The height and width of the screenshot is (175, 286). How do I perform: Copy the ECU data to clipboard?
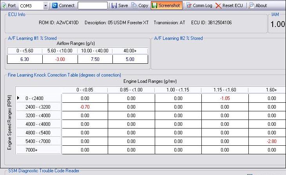tap(140, 5)
